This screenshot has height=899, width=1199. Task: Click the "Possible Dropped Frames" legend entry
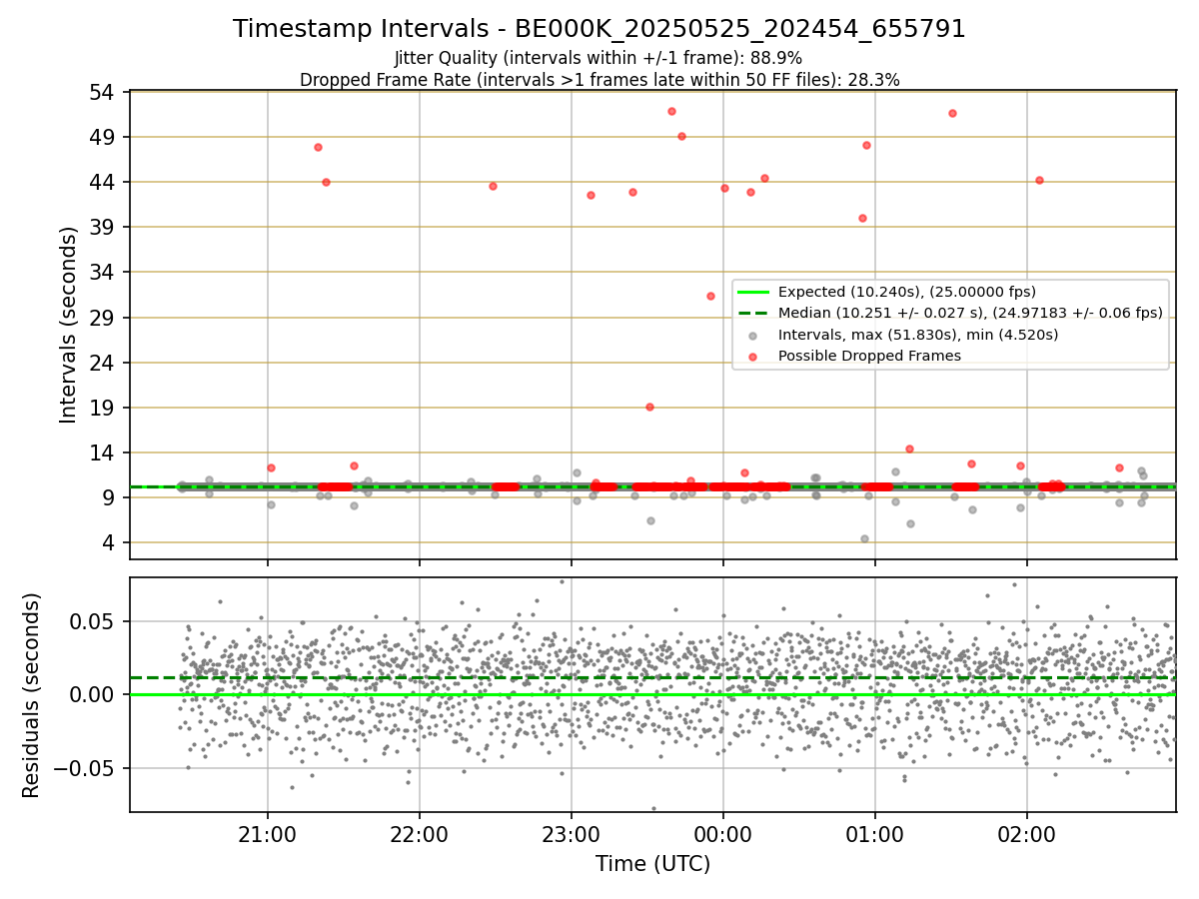point(869,356)
